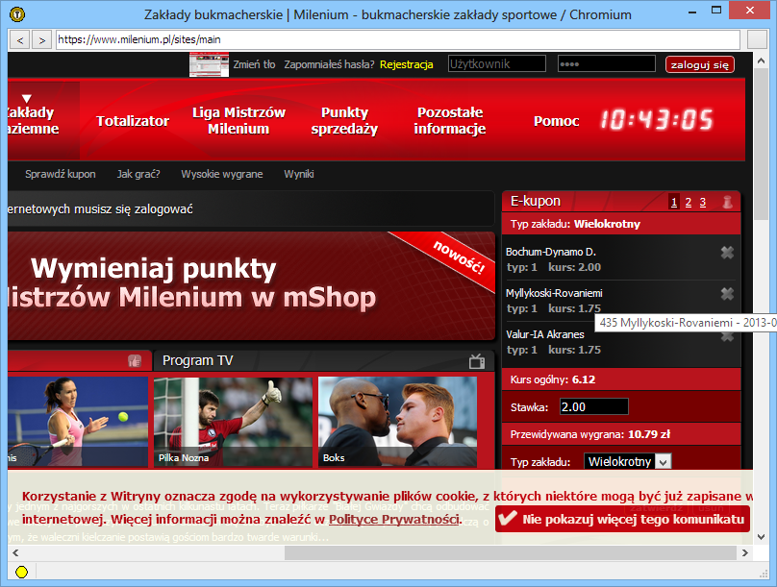Click vertical scrollbar up arrow
This screenshot has height=587, width=777.
click(762, 61)
